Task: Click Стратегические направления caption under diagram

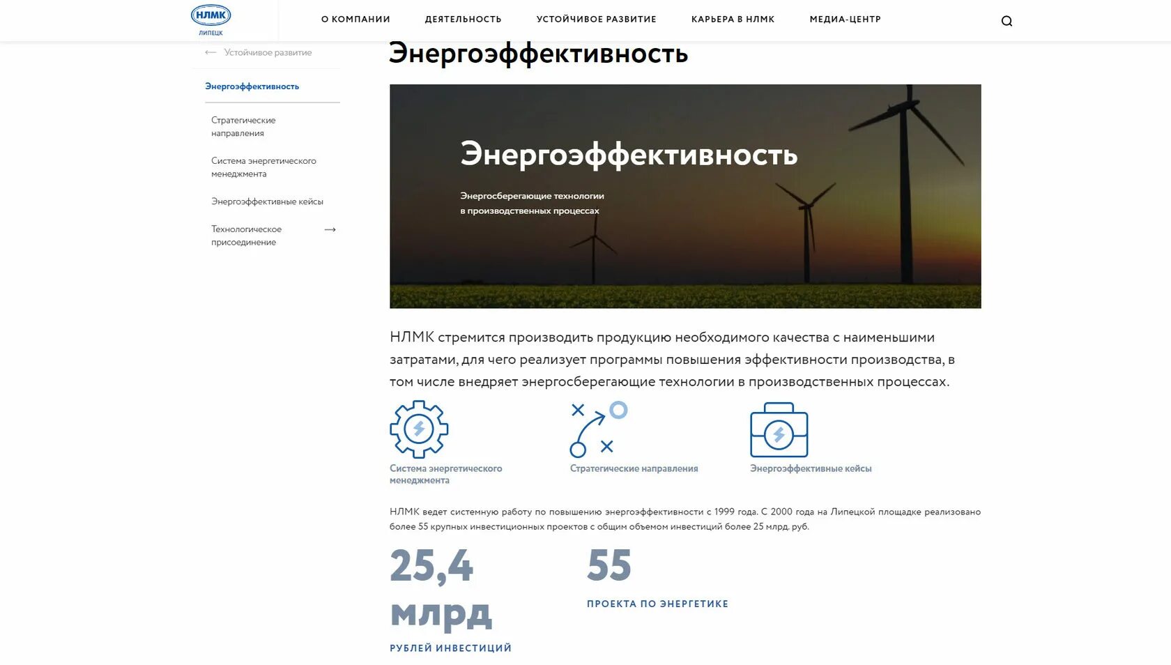Action: point(634,468)
